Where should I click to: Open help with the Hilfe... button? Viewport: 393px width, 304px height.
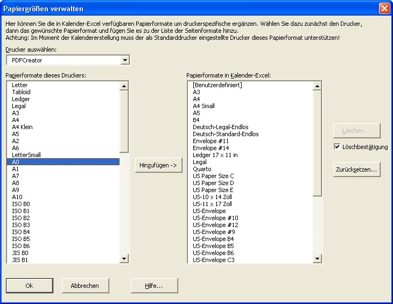(153, 286)
